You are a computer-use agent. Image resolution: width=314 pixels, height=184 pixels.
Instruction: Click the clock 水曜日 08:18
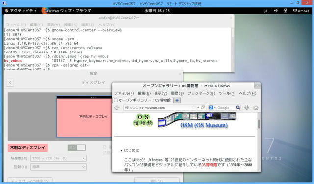tap(157, 11)
